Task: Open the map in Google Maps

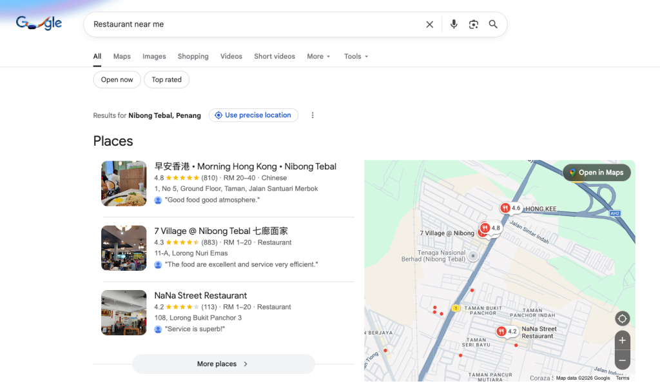Action: coord(596,173)
